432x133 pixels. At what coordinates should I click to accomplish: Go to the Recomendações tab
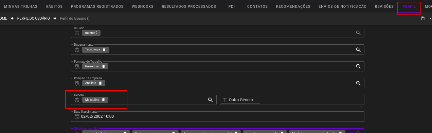pos(293,6)
